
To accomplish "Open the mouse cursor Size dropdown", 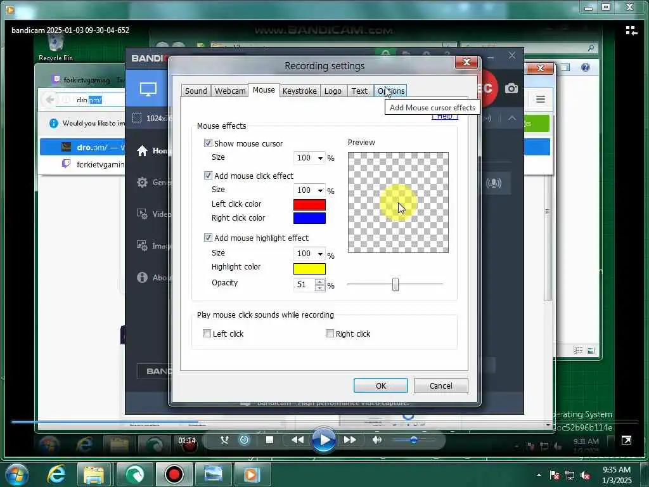I will (309, 158).
